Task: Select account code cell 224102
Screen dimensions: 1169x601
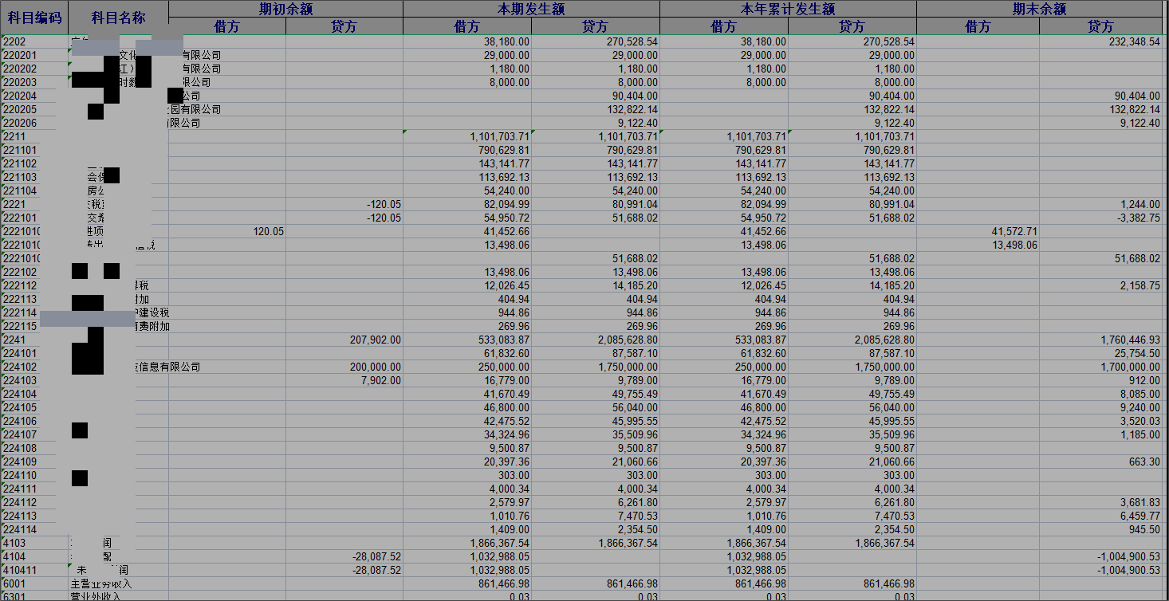Action: [x=34, y=367]
